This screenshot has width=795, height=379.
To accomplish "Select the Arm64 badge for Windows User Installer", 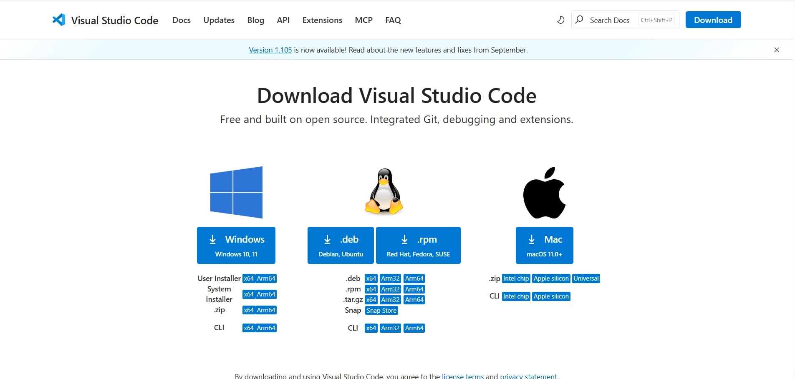I will [x=266, y=278].
